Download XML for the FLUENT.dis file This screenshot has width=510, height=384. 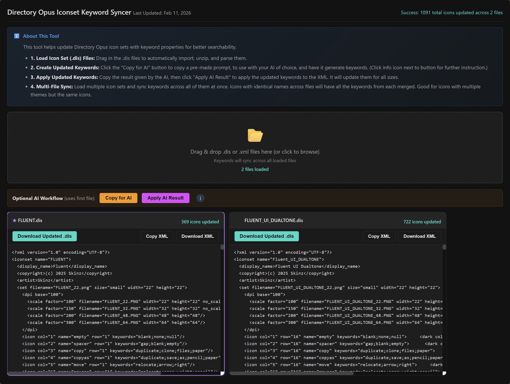coord(197,236)
